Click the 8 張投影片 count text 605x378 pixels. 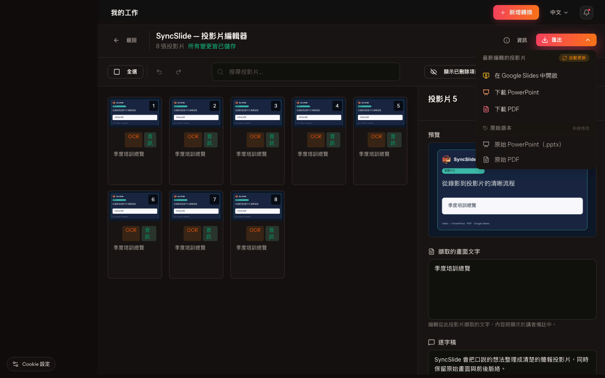170,46
